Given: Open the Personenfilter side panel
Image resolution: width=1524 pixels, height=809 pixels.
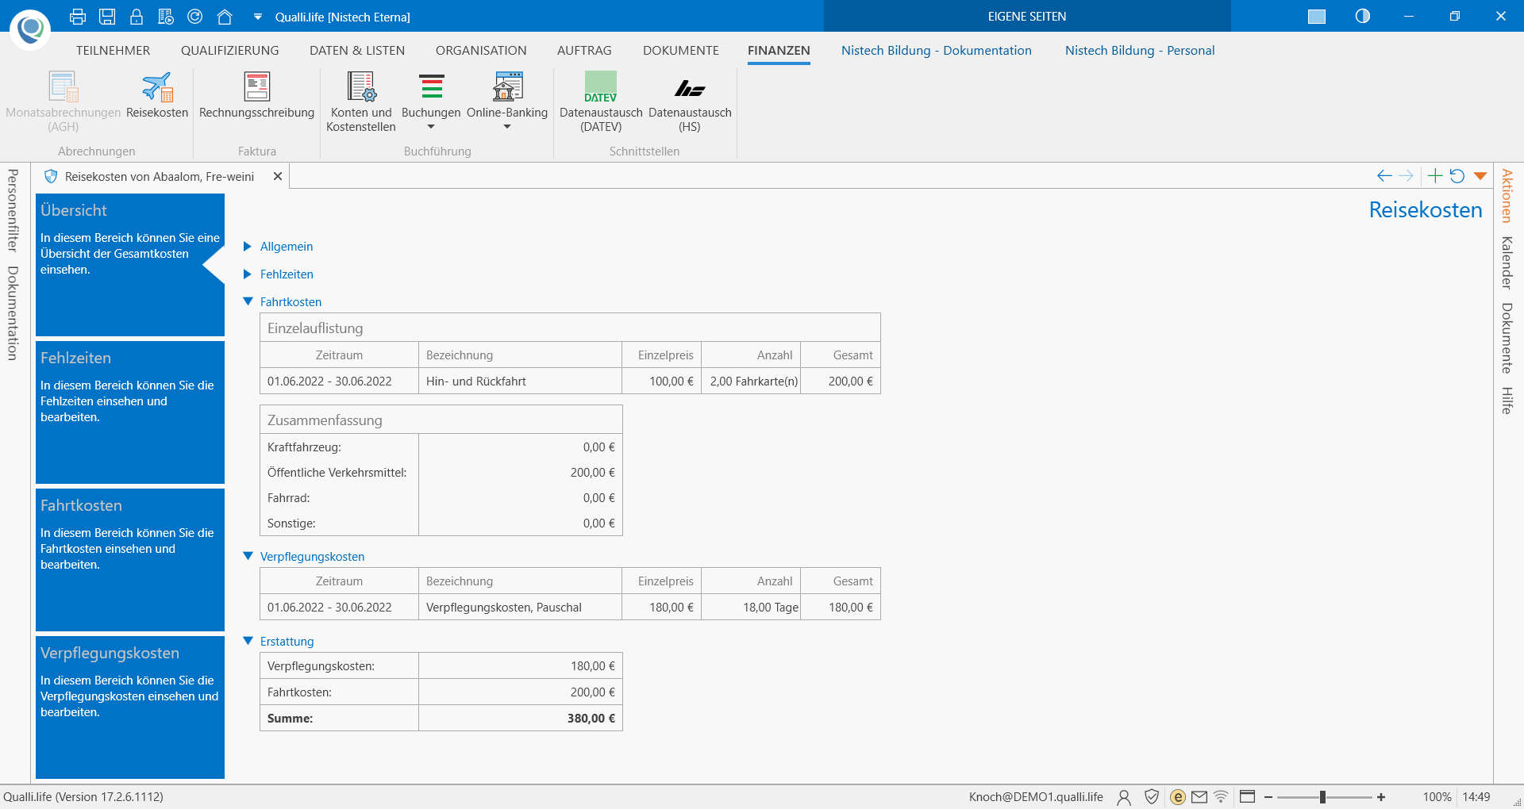Looking at the screenshot, I should pos(13,210).
